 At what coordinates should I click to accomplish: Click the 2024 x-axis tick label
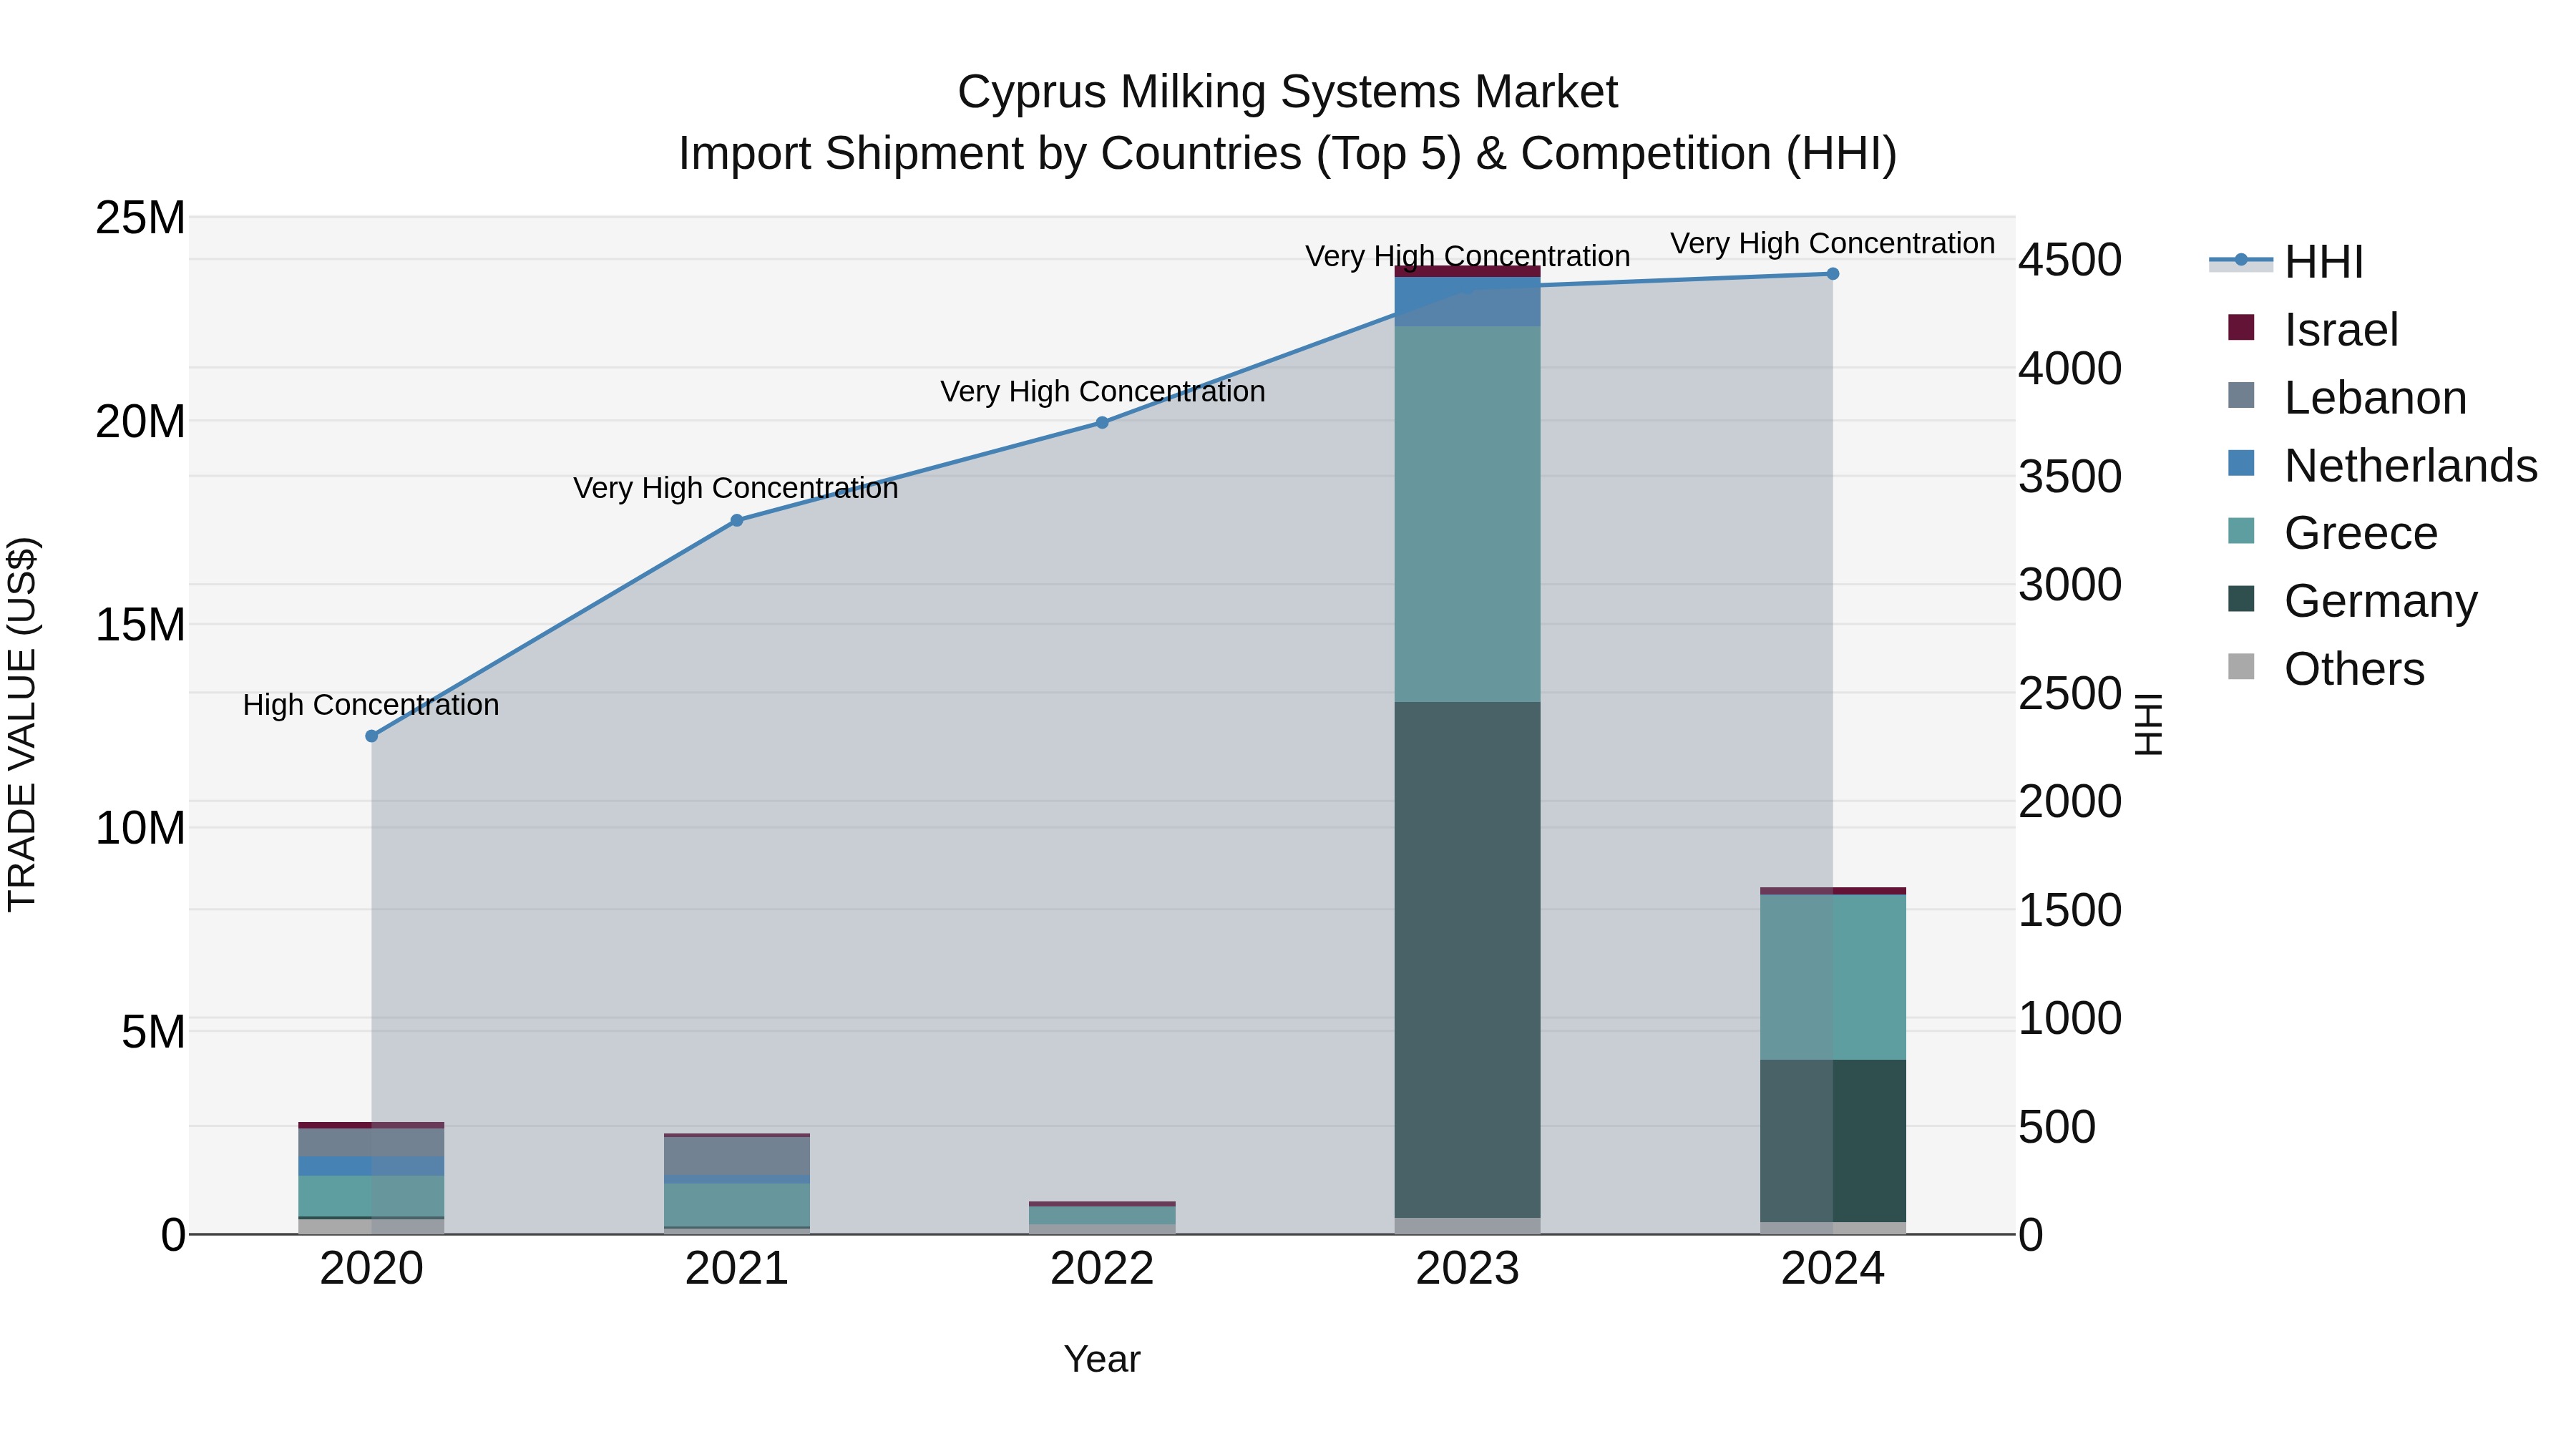point(1833,1269)
